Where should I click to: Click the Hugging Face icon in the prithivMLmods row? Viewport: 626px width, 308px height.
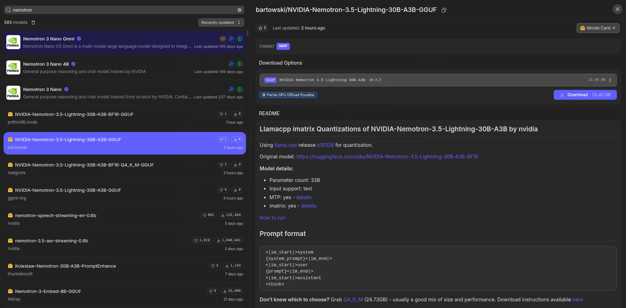(x=10, y=114)
